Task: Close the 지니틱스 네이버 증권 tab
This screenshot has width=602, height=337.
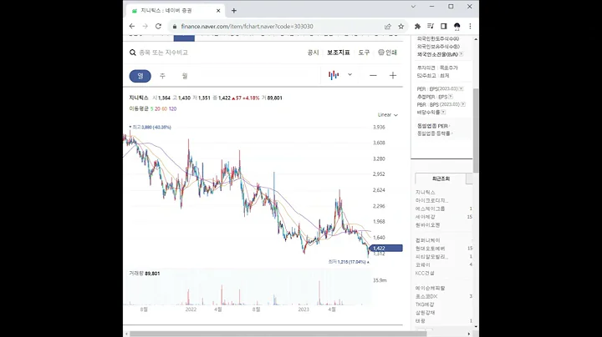Action: click(x=218, y=11)
